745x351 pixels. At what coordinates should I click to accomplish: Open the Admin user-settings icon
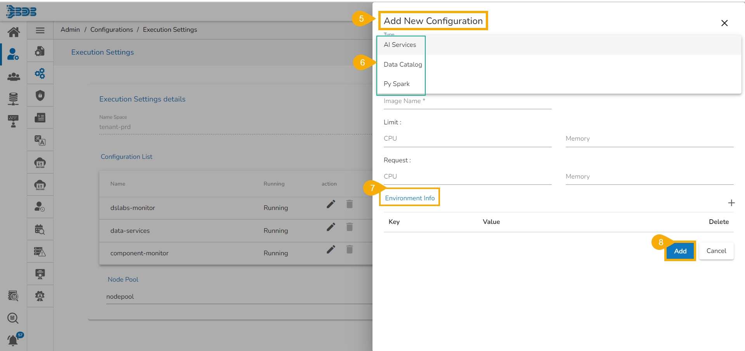[13, 54]
